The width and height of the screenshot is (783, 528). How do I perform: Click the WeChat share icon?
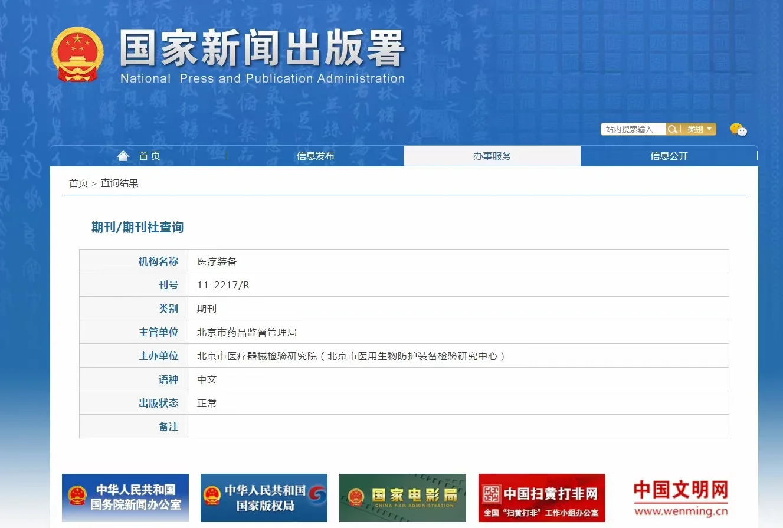tap(739, 130)
